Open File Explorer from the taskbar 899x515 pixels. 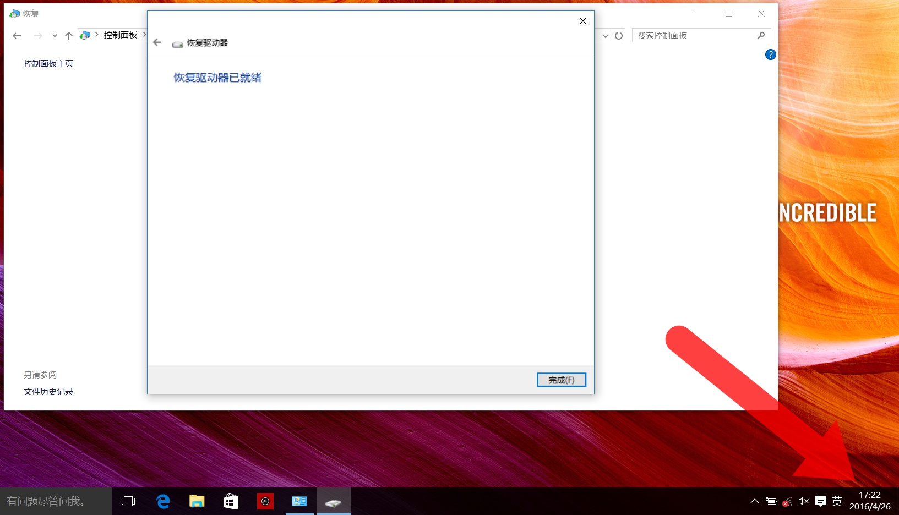(197, 501)
